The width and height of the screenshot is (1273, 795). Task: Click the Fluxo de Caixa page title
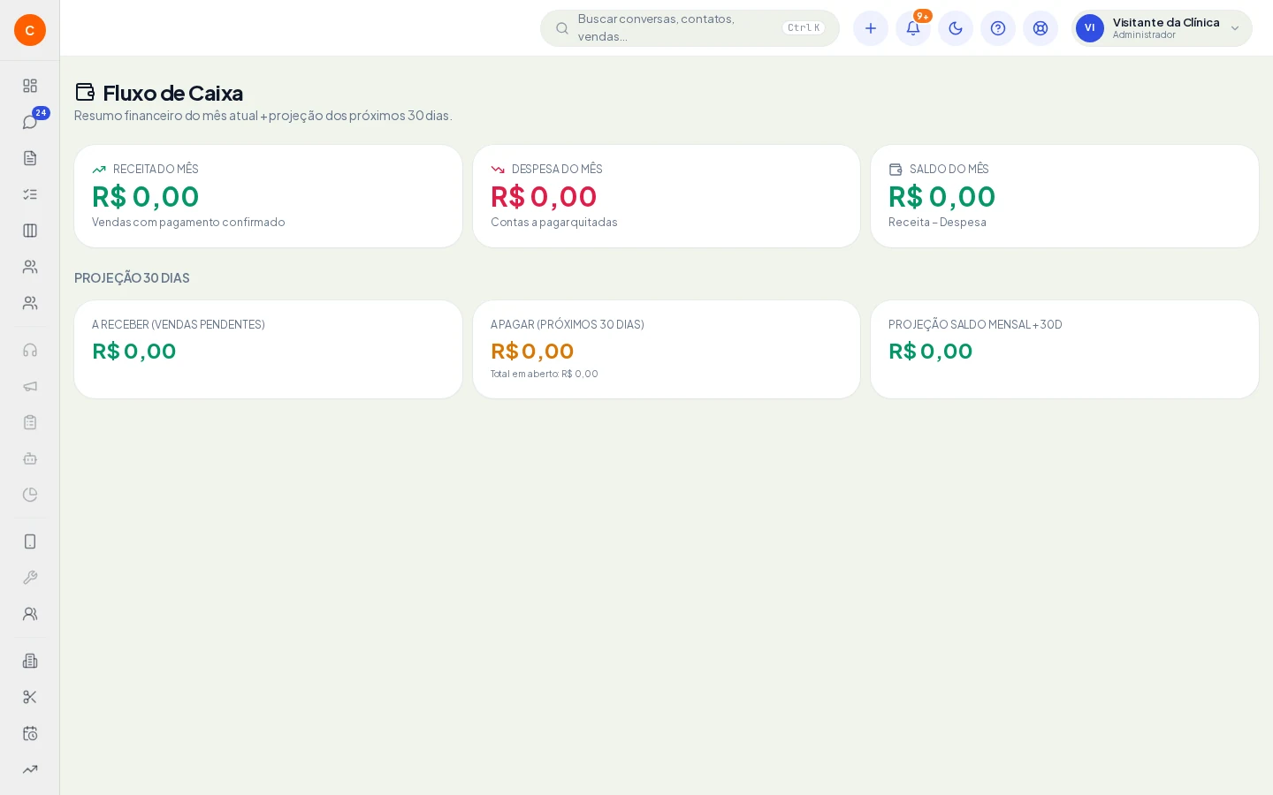click(x=173, y=93)
